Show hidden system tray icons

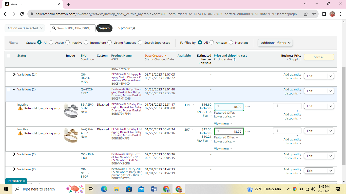(x=289, y=189)
